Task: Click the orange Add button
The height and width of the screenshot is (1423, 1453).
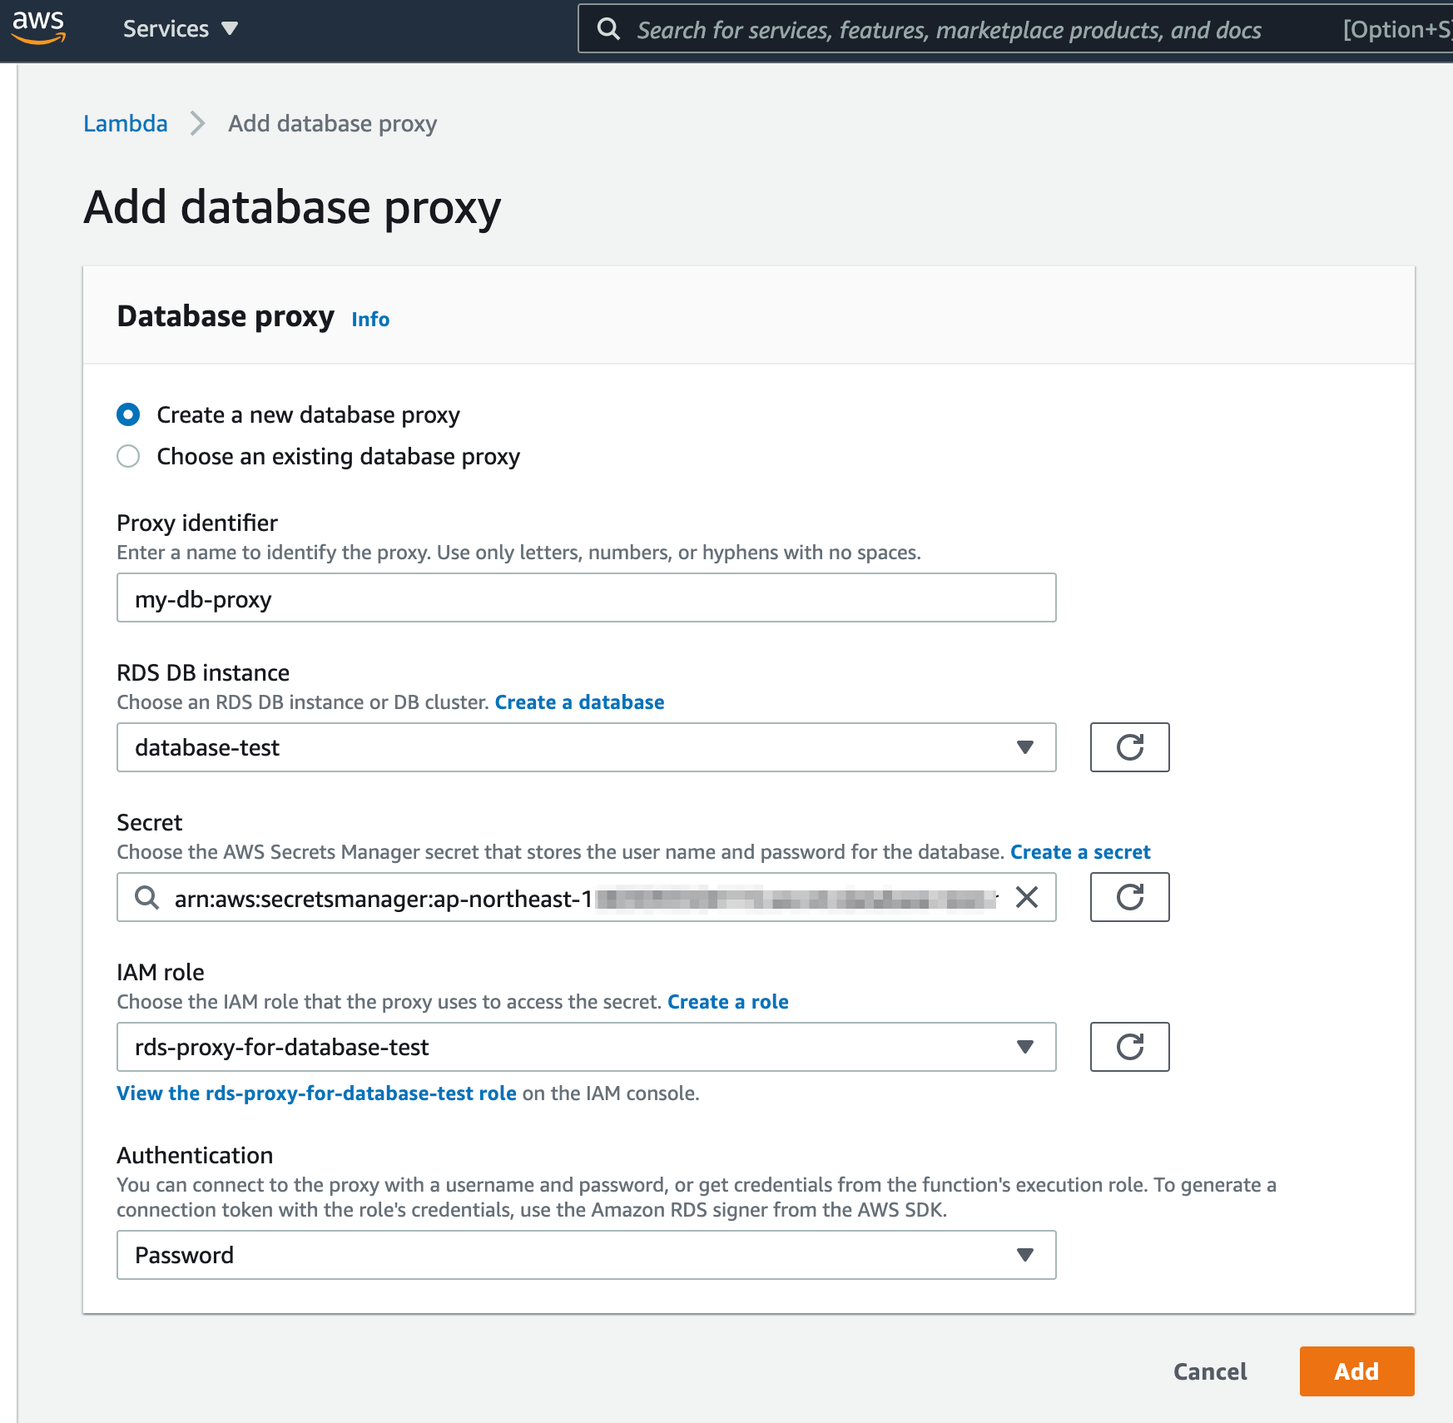Action: tap(1356, 1371)
